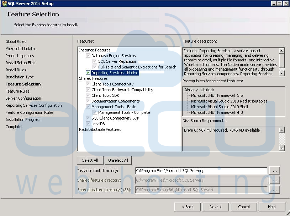Select the Redistributable Features tree heading
290x216 pixels.
tap(100, 129)
